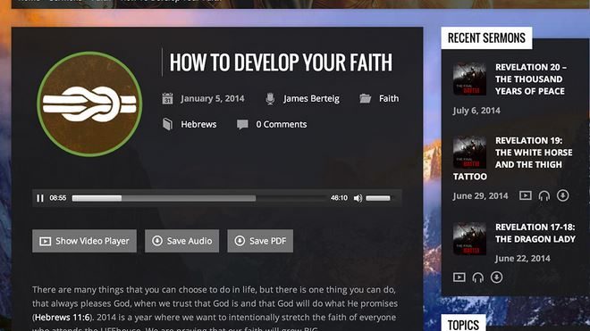590x331 pixels.
Task: Seek within the audio progress bar
Action: coord(198,198)
